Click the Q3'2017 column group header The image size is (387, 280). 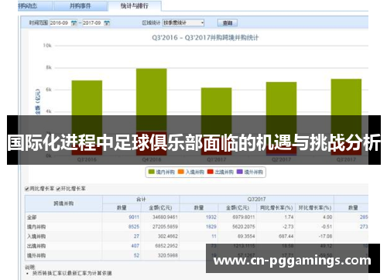coord(257,200)
